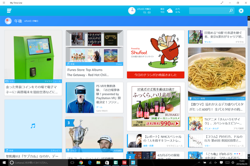Click the scrollbar up arrow
The height and width of the screenshot is (166, 250).
pos(249,18)
